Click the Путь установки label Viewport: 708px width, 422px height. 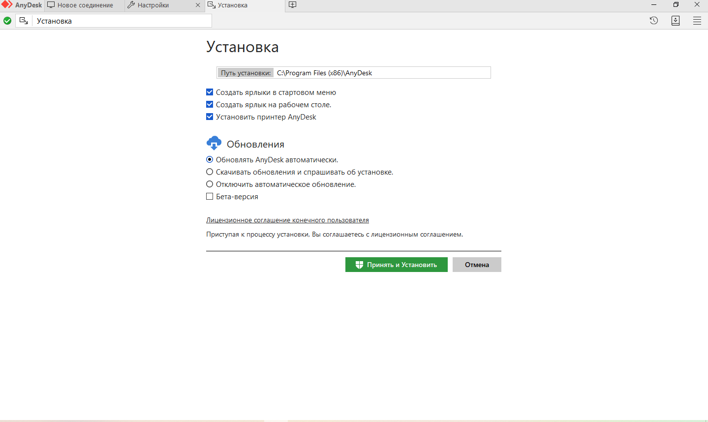tap(246, 73)
